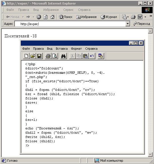Click the page scrollbar down arrow
This screenshot has width=154, height=164.
150,155
